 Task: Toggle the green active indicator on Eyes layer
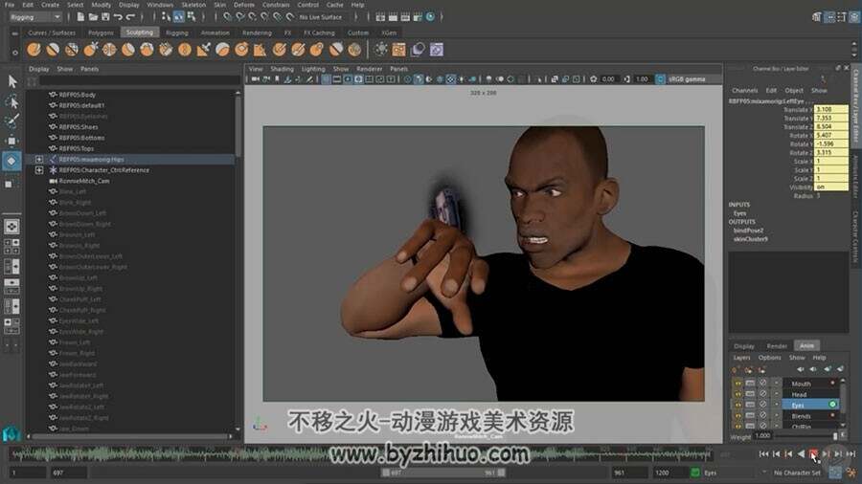click(x=833, y=405)
